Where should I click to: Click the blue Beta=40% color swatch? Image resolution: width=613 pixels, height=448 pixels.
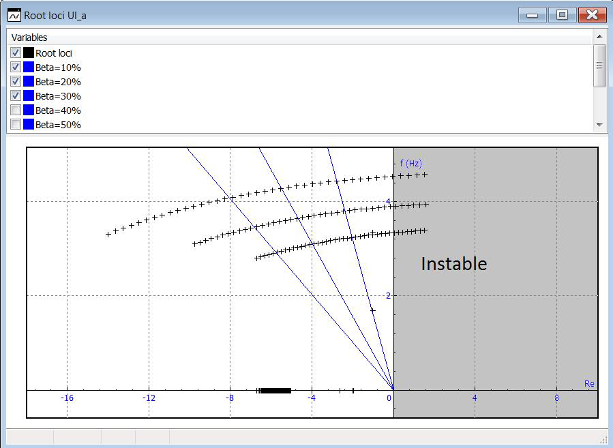click(x=29, y=110)
